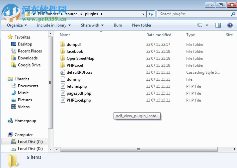
Task: Click the navigation pane scroll up arrow
Action: click(x=50, y=34)
